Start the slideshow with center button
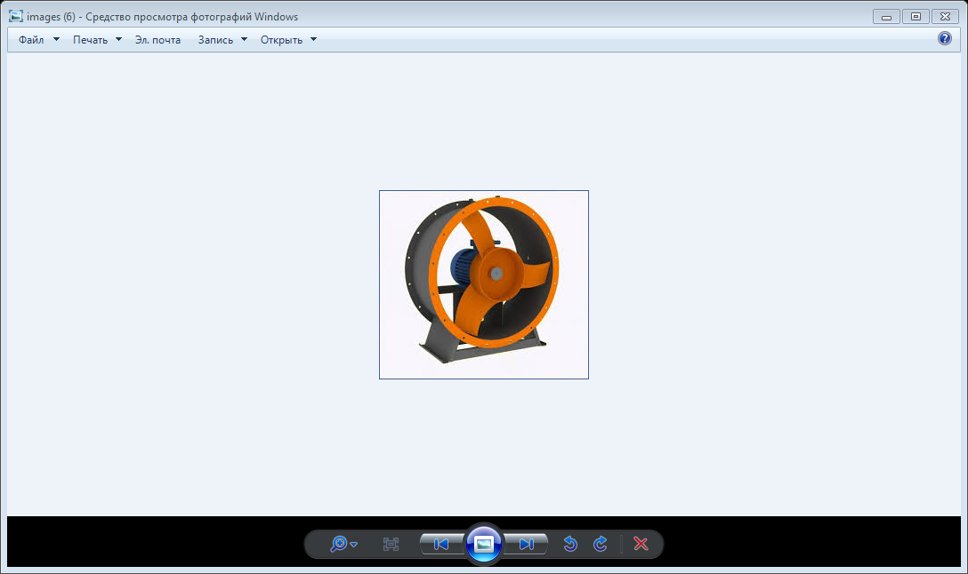This screenshot has height=574, width=968. click(x=484, y=544)
